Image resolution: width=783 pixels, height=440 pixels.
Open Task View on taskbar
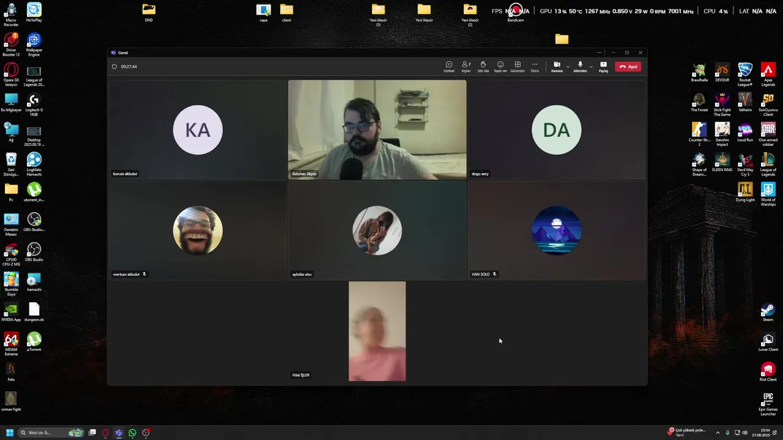(92, 433)
